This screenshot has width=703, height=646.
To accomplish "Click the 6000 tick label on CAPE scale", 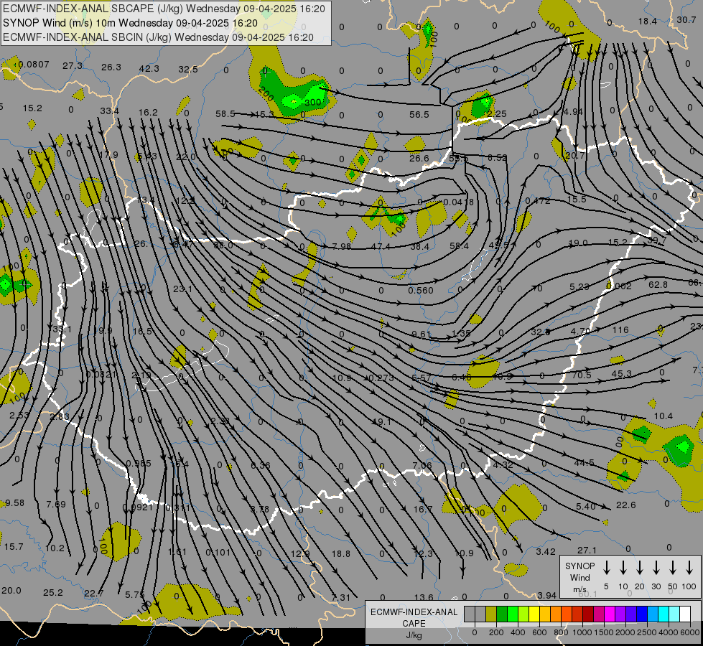I will point(691,632).
